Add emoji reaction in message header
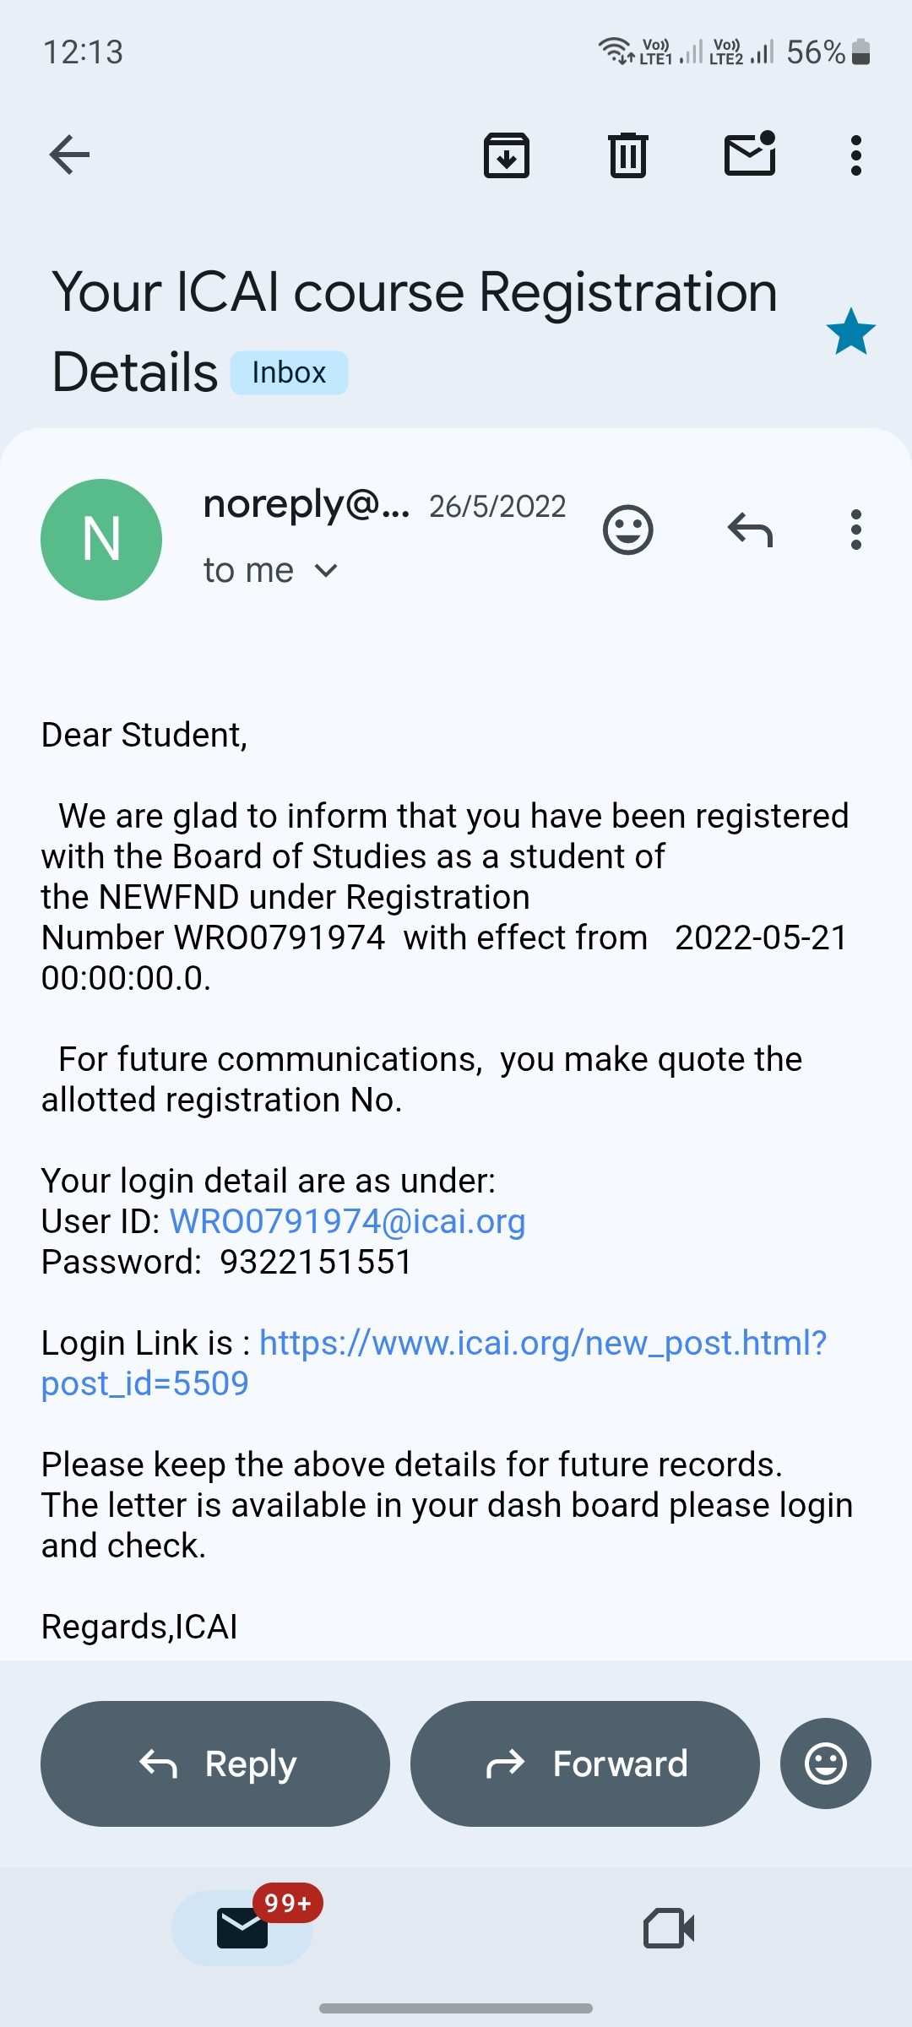Image resolution: width=912 pixels, height=2027 pixels. pos(628,530)
